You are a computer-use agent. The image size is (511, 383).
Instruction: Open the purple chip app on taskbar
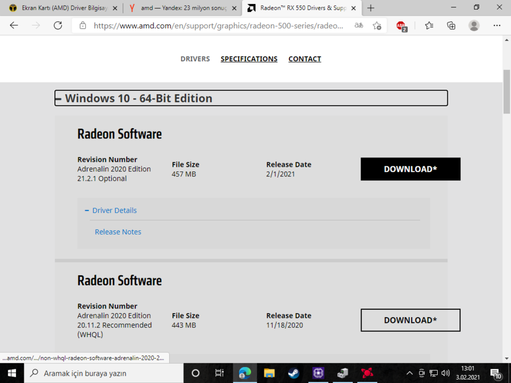point(318,373)
